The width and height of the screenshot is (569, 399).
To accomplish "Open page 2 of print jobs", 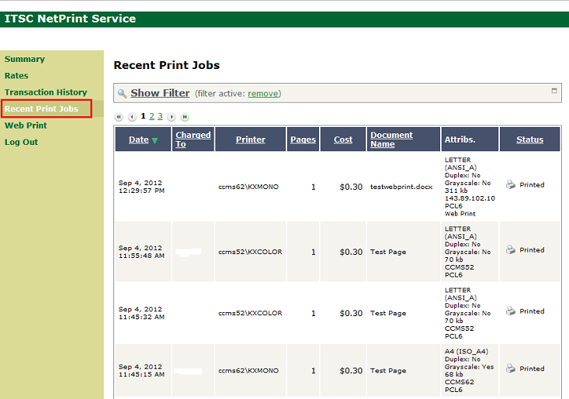I will pyautogui.click(x=151, y=116).
